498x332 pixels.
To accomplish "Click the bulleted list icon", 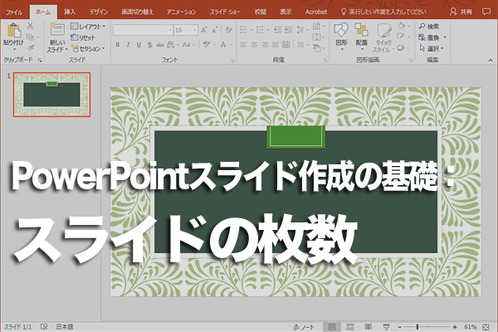I will click(x=243, y=30).
